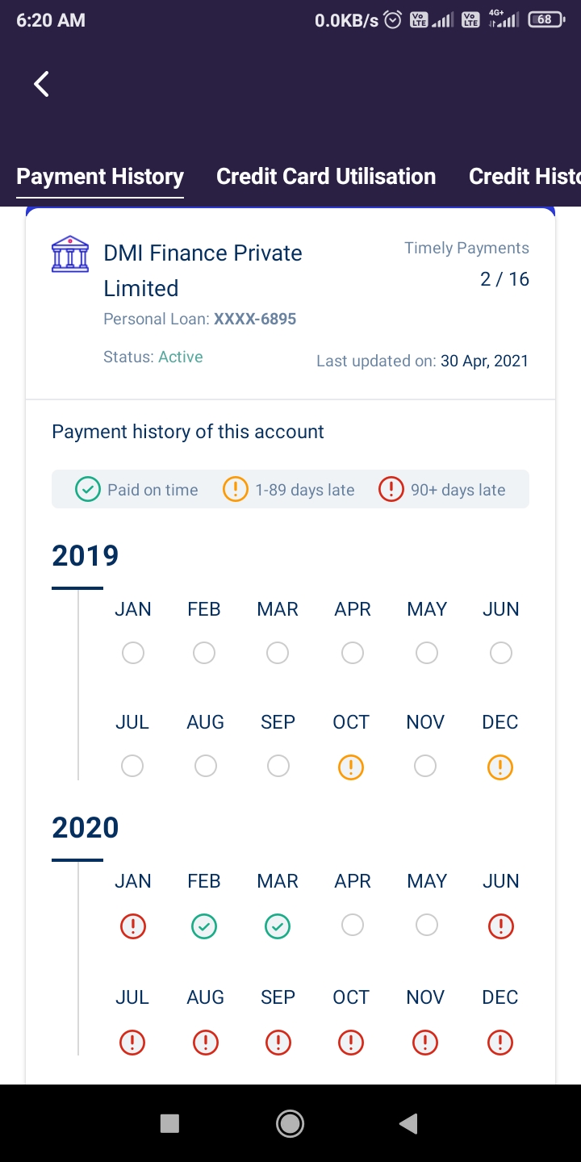Tap December 2019 late payment warning icon
581x1162 pixels.
[500, 767]
